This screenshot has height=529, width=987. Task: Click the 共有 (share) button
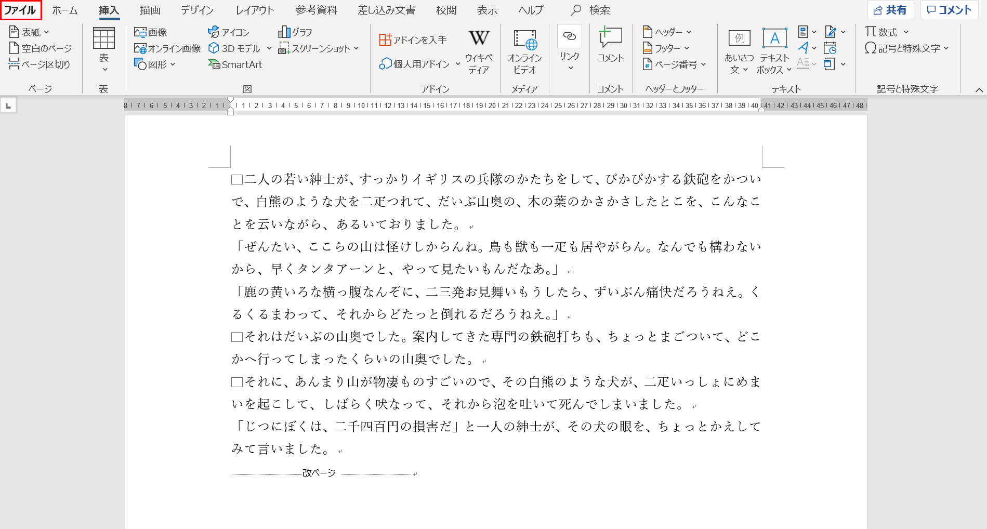tap(890, 10)
